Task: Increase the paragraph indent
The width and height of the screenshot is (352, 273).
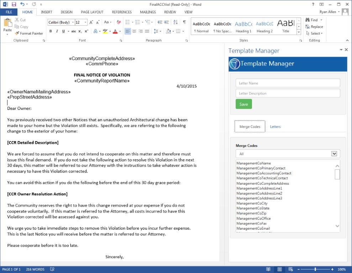Action: pos(166,22)
